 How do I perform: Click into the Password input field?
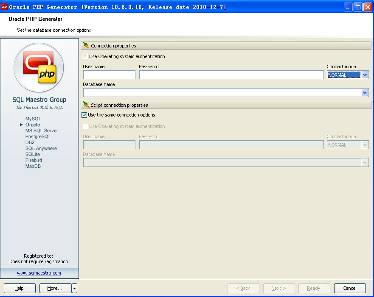(231, 75)
